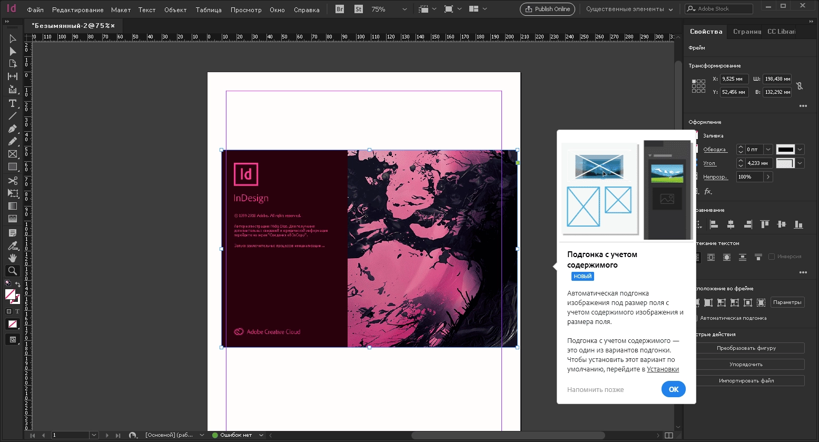Toggle formatting affects text T button
819x442 pixels.
pyautogui.click(x=17, y=311)
